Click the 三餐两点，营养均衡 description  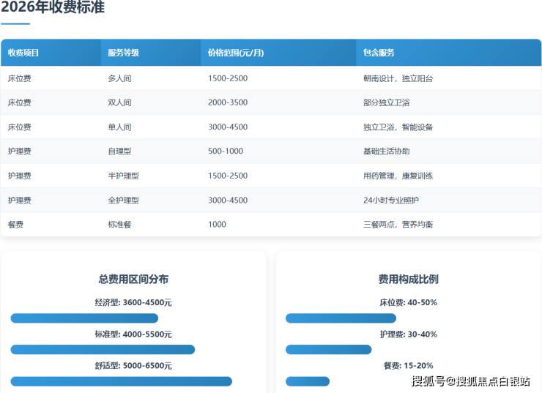(398, 224)
